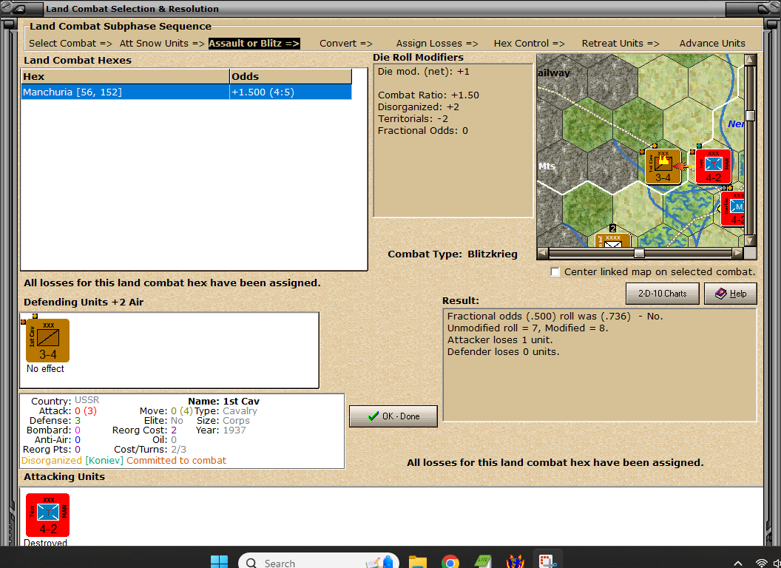This screenshot has width=781, height=568.
Task: Click the minimap vertical scrollbar thumb
Action: [x=750, y=115]
